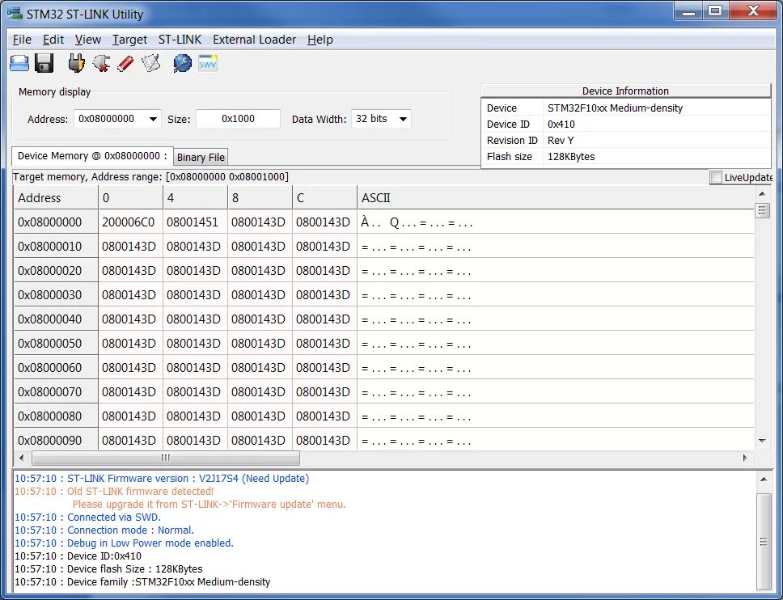Open the File menu
The width and height of the screenshot is (783, 600).
(22, 40)
